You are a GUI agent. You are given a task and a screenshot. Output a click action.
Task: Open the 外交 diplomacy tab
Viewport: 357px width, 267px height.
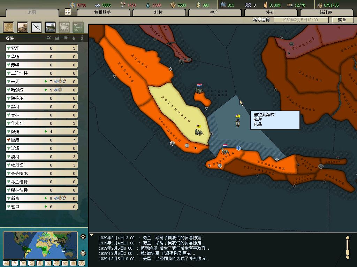(270, 13)
